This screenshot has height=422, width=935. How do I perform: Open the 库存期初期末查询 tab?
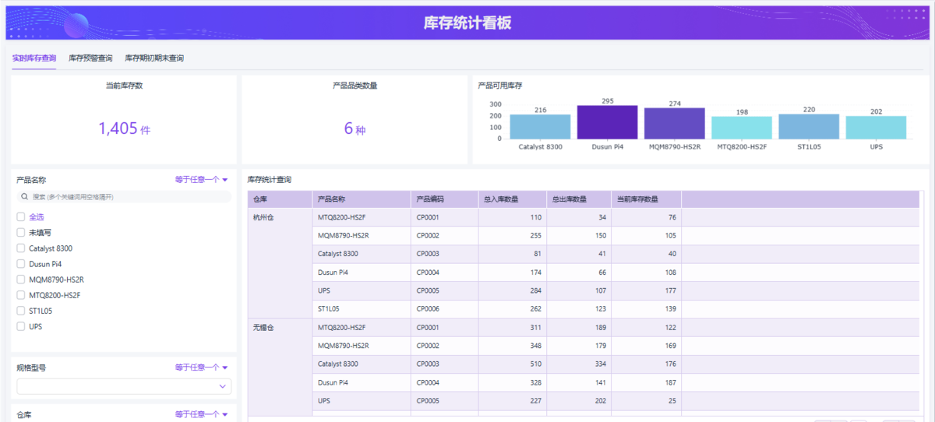(154, 58)
